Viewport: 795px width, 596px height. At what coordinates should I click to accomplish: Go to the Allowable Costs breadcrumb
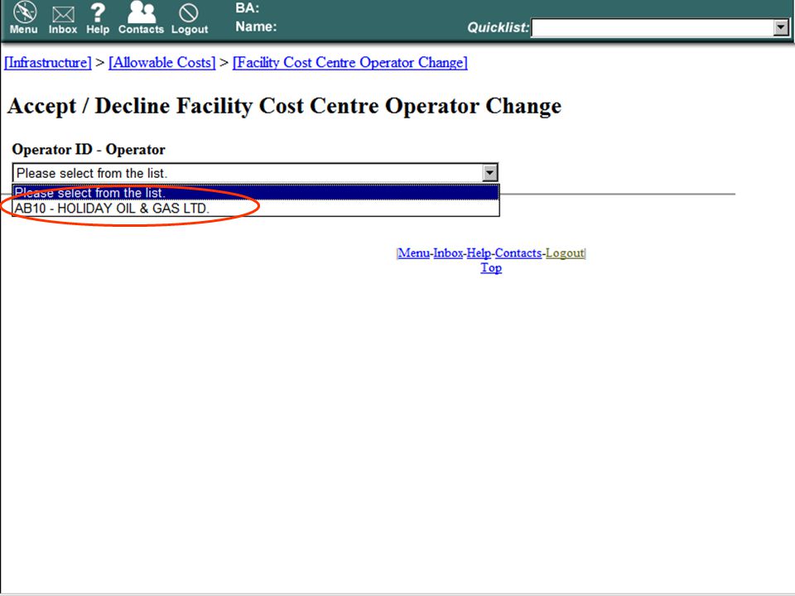(162, 62)
